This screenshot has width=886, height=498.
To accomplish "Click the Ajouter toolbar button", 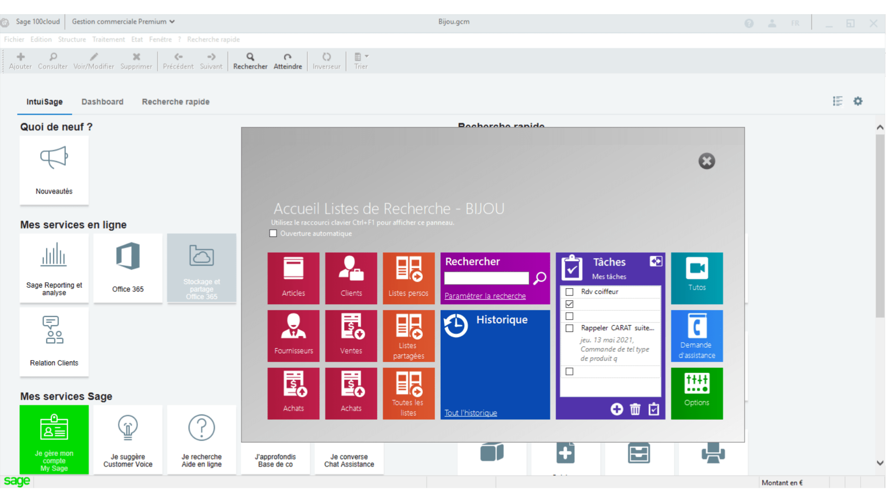I will click(x=20, y=61).
